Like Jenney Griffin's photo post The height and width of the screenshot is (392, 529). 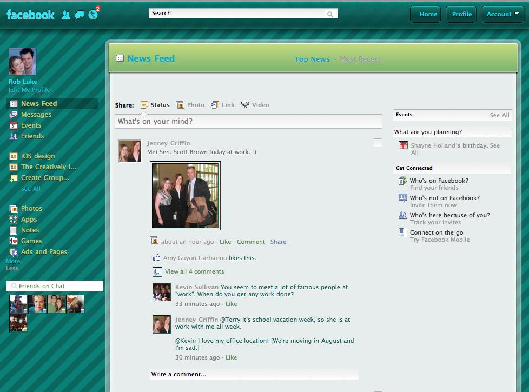226,242
